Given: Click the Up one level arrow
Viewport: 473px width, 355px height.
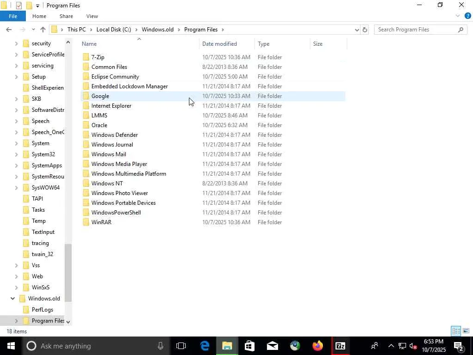Looking at the screenshot, I should (x=43, y=30).
